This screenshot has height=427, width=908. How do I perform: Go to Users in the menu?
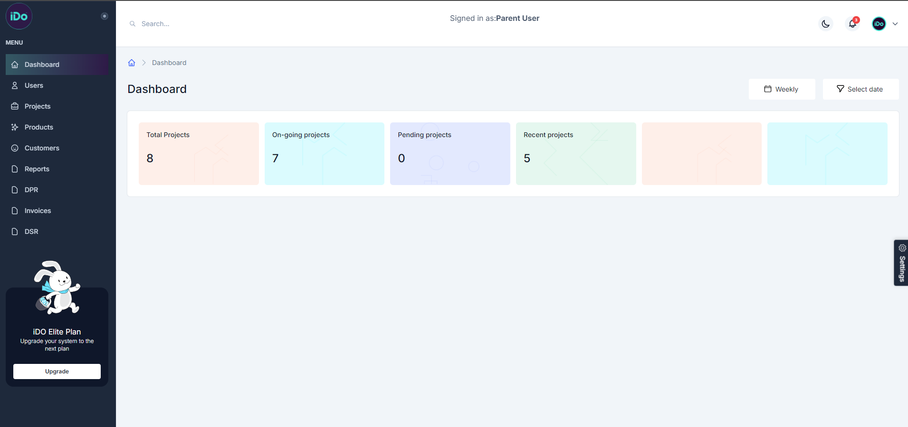(34, 85)
